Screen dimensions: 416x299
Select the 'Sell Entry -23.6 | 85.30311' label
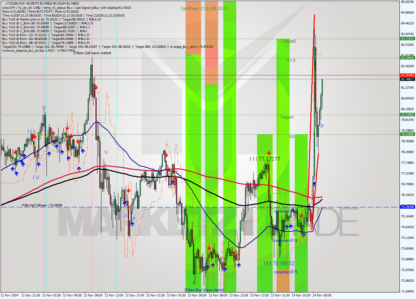click(x=204, y=8)
